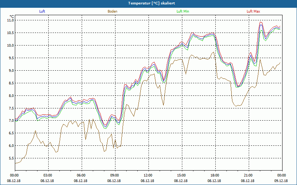This screenshot has width=297, height=185.
Task: Click the 11,0 value on the temperature axis
Action: 11,20
